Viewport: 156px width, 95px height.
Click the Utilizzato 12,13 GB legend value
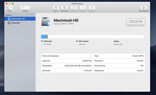[47, 44]
